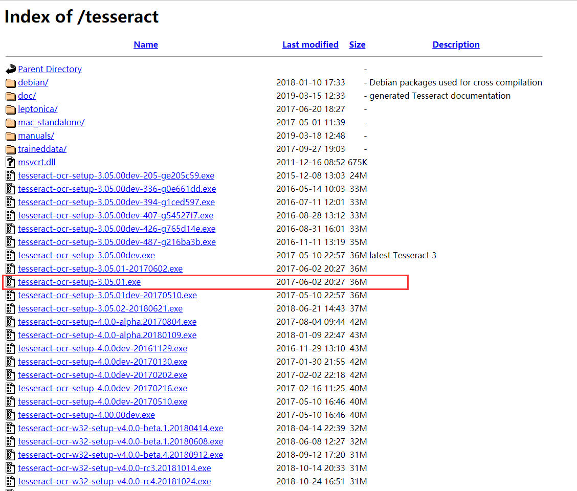Click the binary icon beside 3.05.01-20170602.exe
The image size is (577, 491).
pyautogui.click(x=10, y=269)
